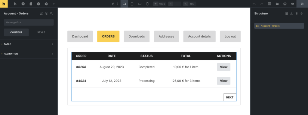Click the WordPress logo icon

(x=285, y=4)
